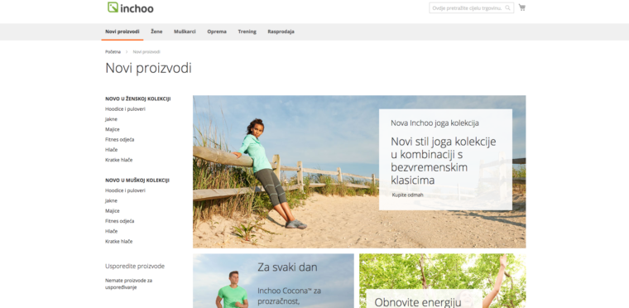This screenshot has height=308, width=629.
Task: Go to Početna breadcrumb link
Action: pos(113,52)
